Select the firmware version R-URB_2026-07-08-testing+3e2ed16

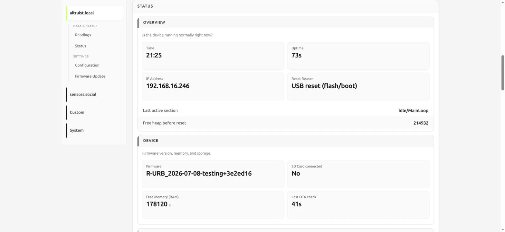coord(199,174)
